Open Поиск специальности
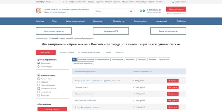This screenshot has height=111, width=222. [168, 31]
